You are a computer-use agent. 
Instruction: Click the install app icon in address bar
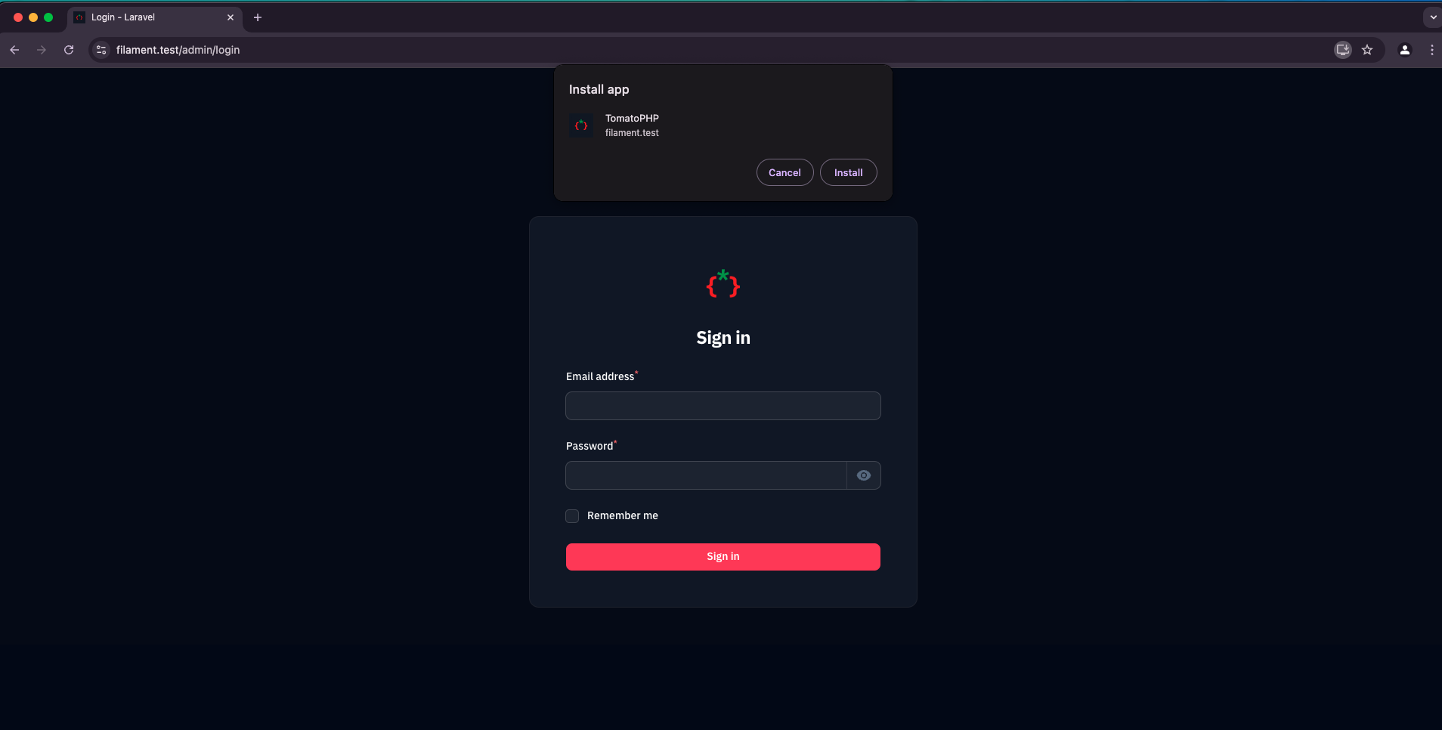(1343, 50)
